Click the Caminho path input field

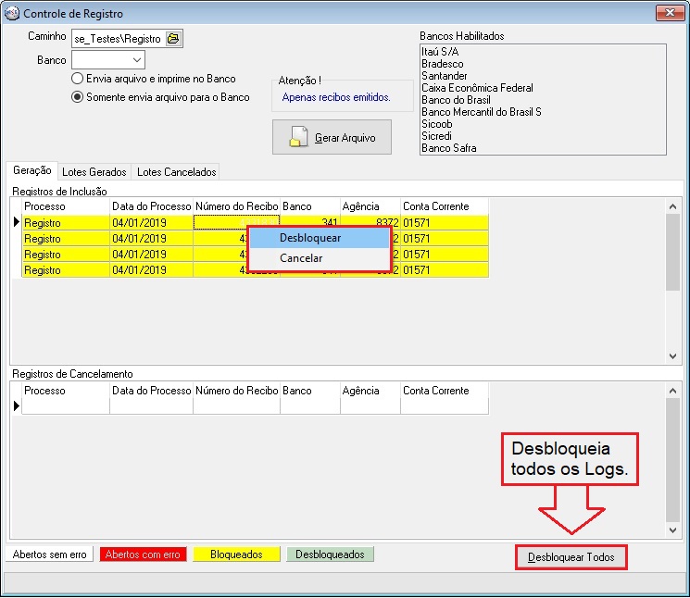tap(117, 39)
